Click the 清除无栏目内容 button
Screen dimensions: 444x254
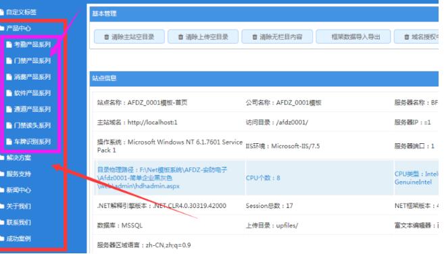click(277, 36)
